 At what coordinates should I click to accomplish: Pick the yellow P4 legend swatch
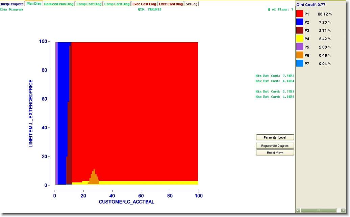300,39
